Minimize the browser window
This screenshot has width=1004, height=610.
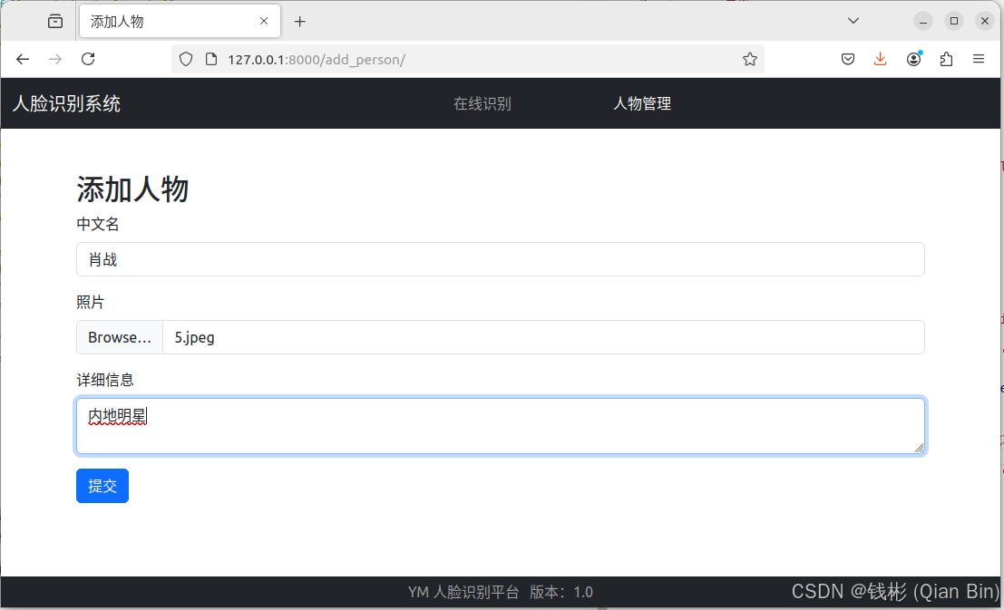(922, 21)
